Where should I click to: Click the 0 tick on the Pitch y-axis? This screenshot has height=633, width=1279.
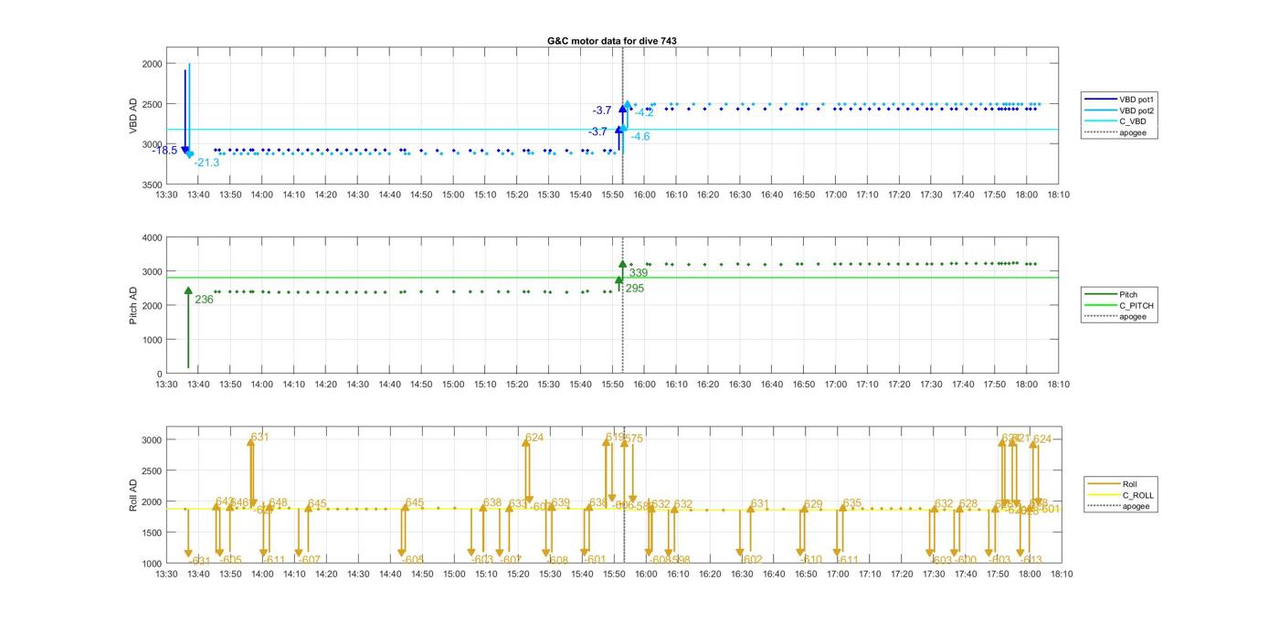[x=159, y=374]
